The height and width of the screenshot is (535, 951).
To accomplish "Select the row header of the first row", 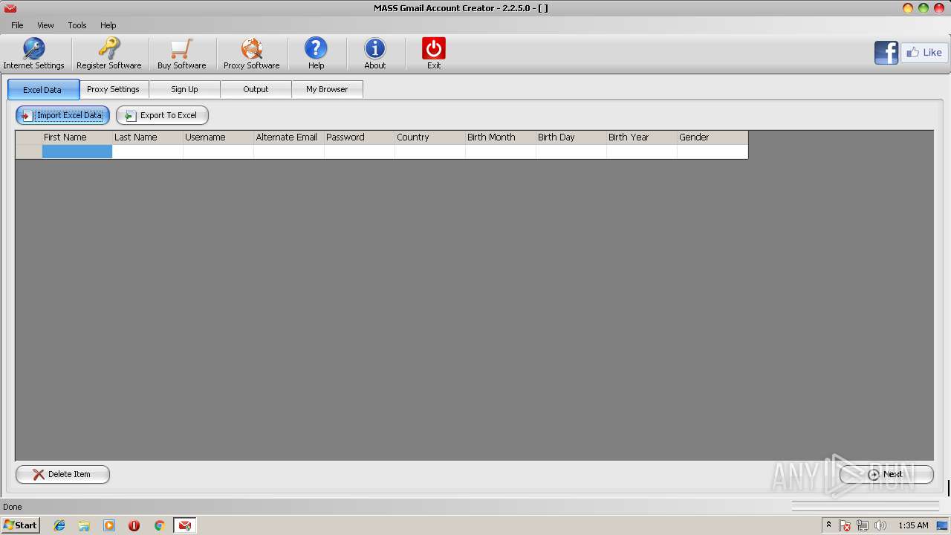I will point(29,152).
